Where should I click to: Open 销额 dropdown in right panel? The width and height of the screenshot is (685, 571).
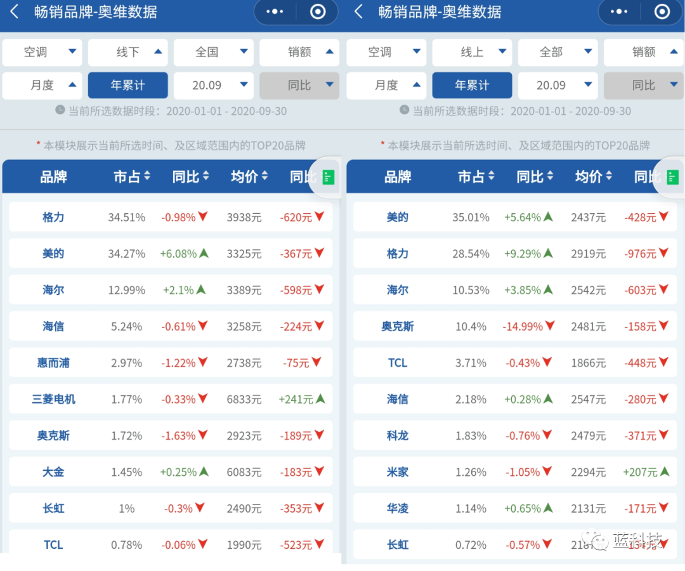pyautogui.click(x=644, y=53)
